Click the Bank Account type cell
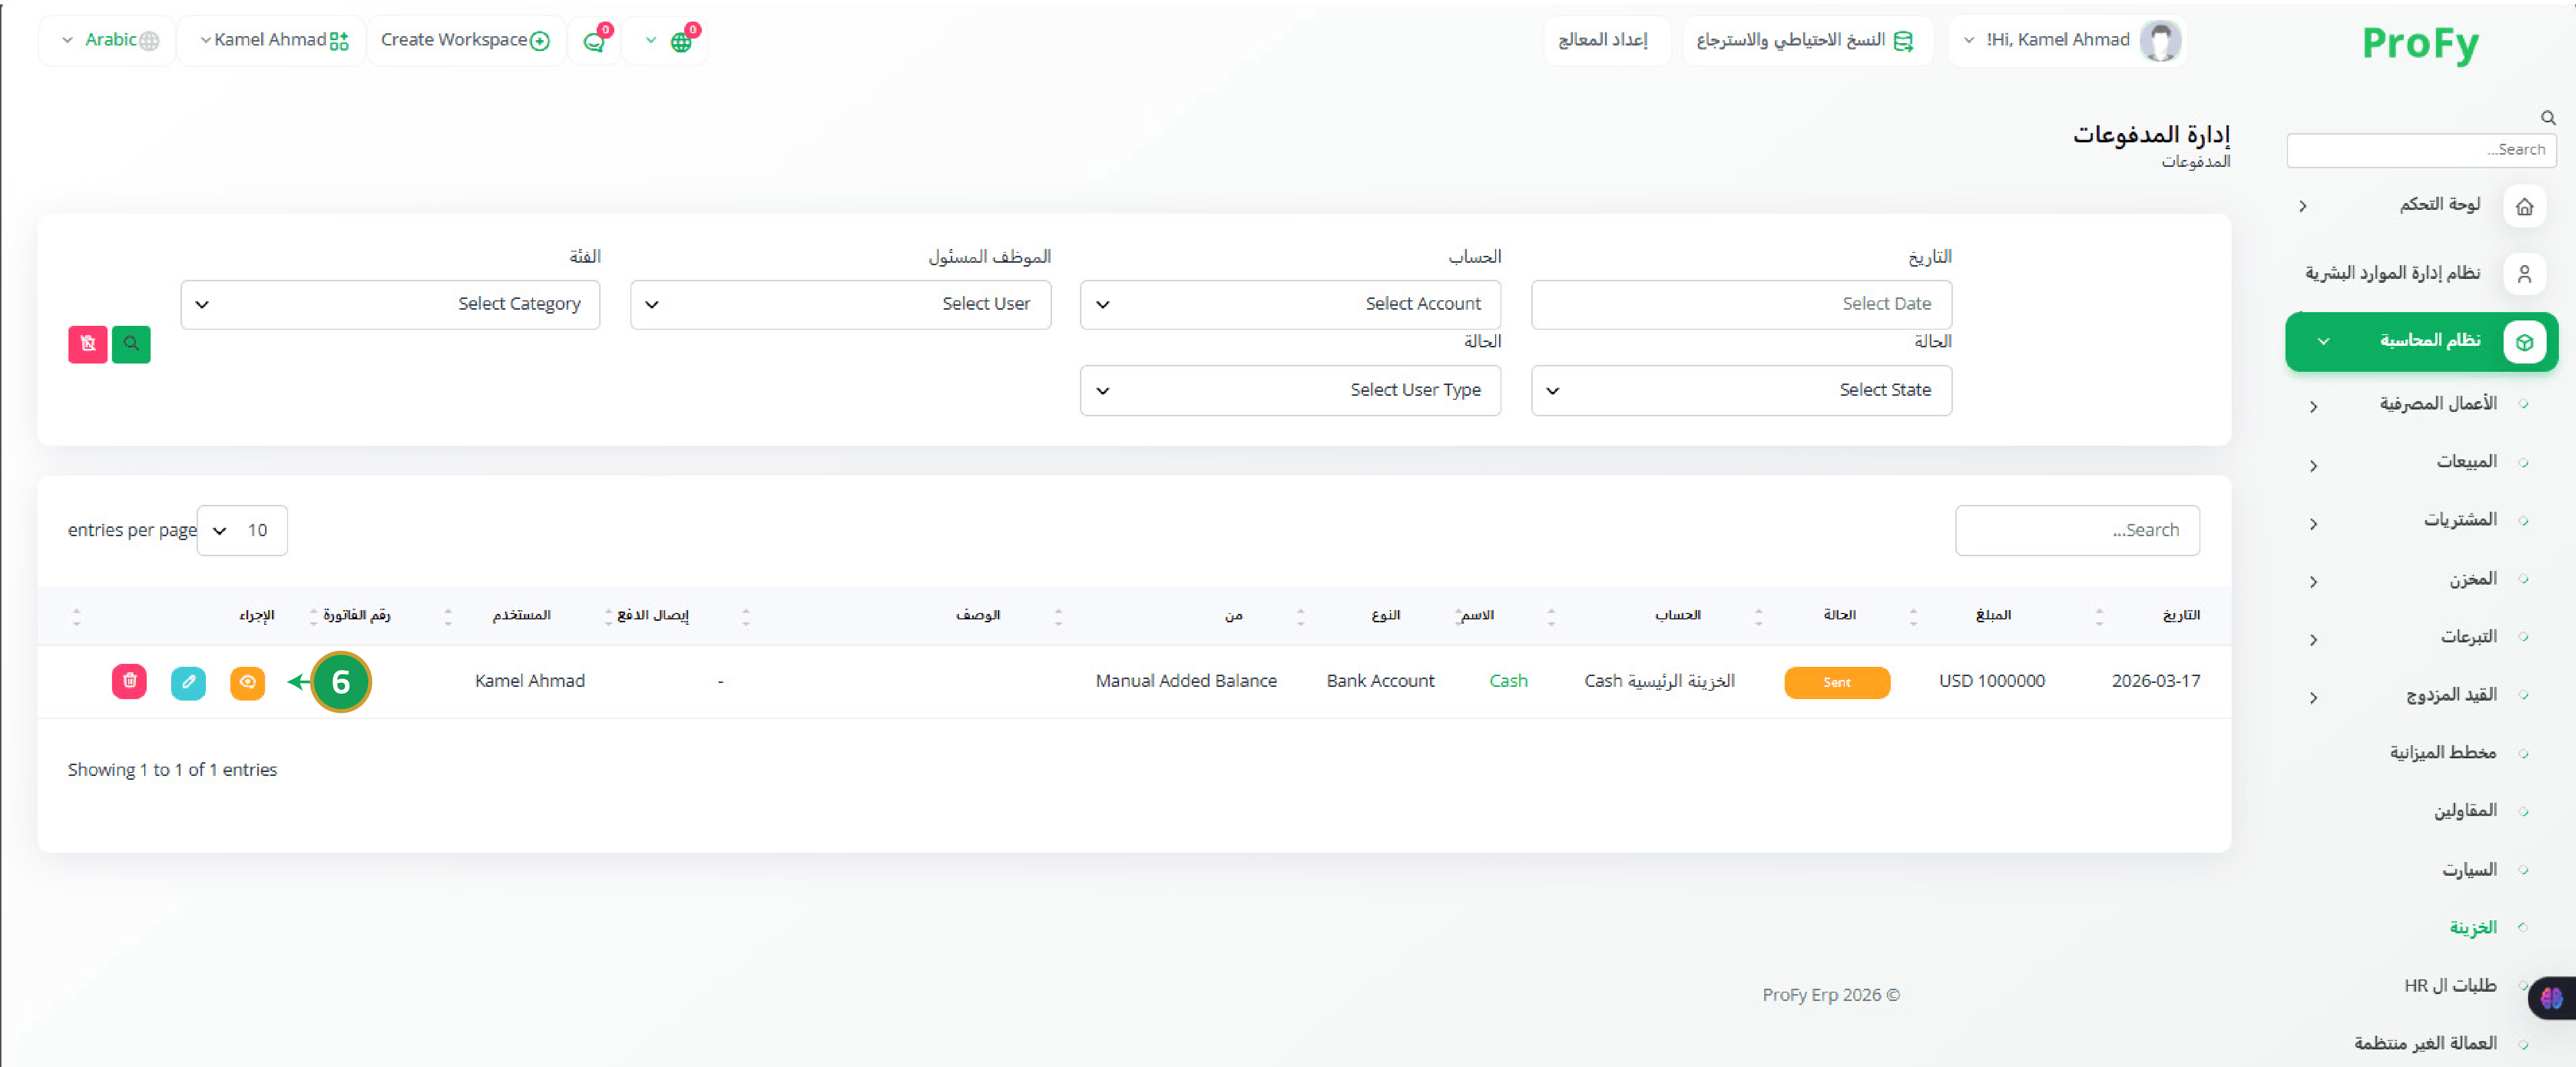Screen dimensions: 2576x1067 coord(1380,681)
